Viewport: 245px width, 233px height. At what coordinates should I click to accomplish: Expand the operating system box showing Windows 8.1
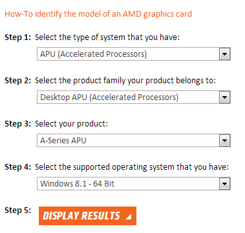[x=134, y=184]
